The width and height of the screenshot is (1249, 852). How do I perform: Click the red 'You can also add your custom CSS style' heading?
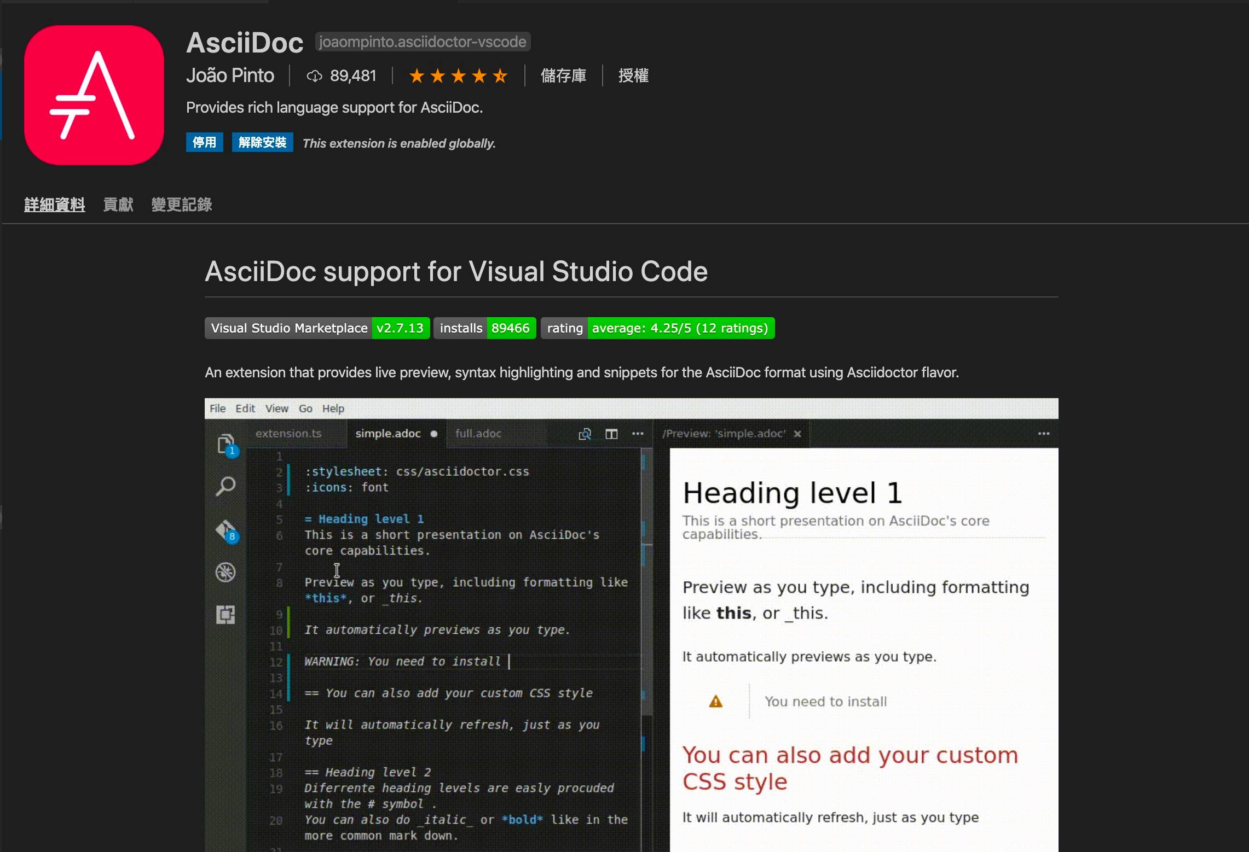[x=850, y=768]
